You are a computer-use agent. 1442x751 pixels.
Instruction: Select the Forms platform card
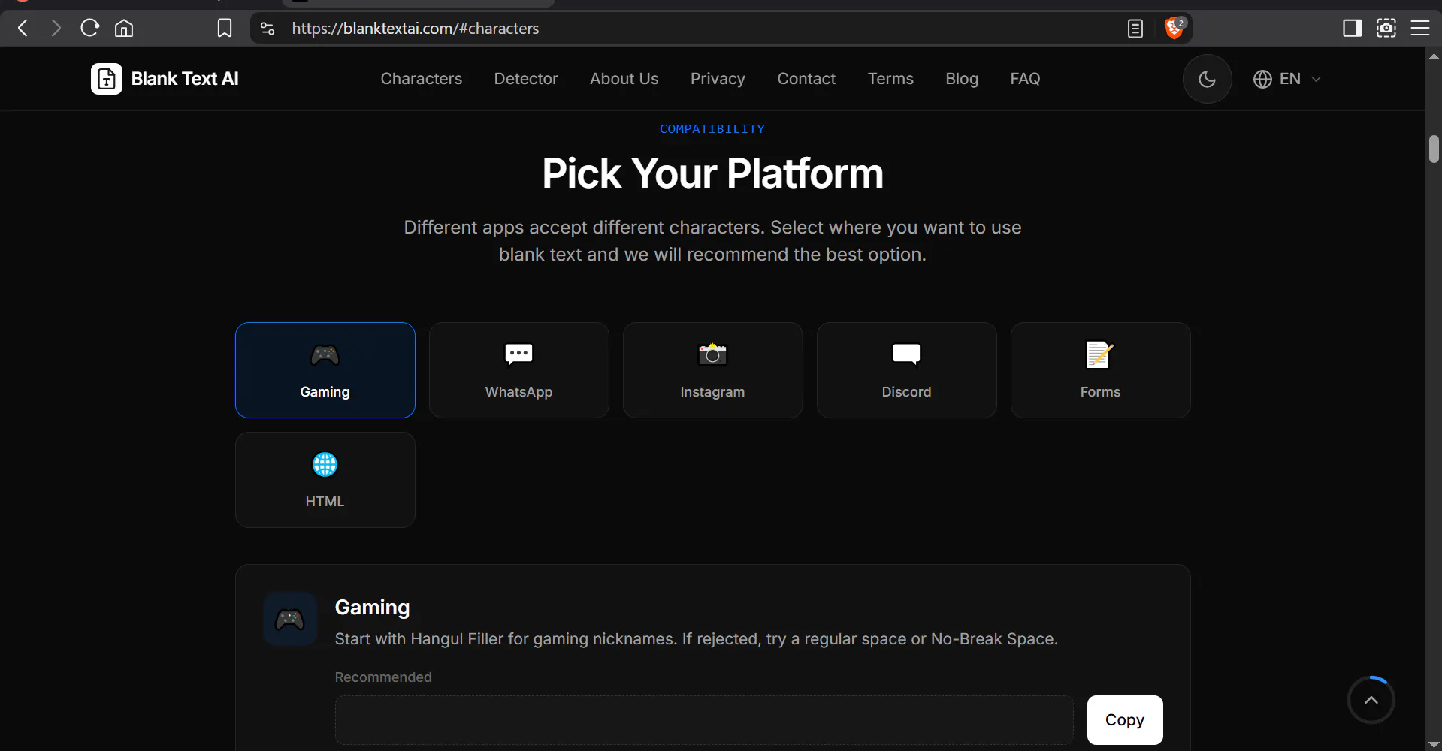[x=1101, y=370]
